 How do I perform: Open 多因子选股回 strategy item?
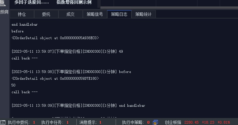(x=31, y=2)
